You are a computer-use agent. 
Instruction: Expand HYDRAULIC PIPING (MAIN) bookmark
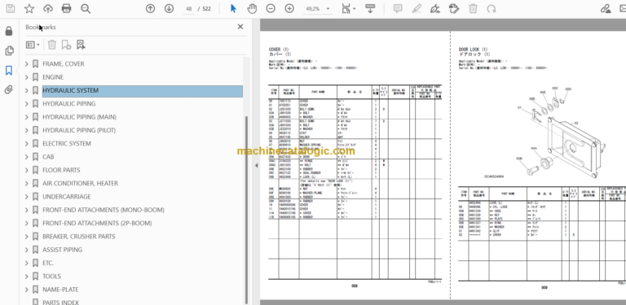27,117
